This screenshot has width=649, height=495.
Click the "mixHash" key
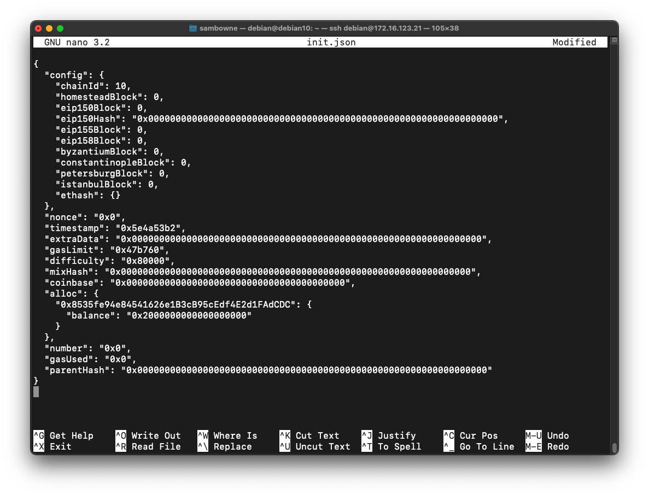coord(69,272)
